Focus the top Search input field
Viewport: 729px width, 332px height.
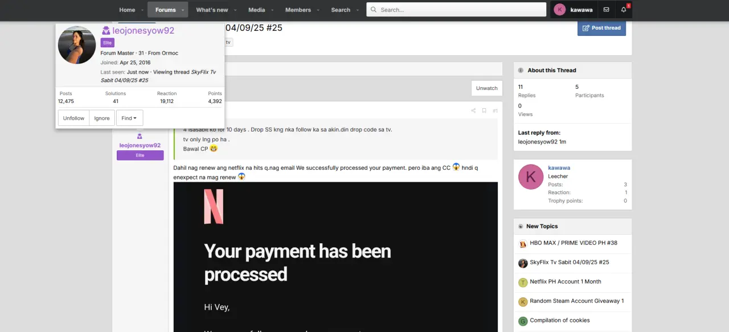tap(456, 10)
